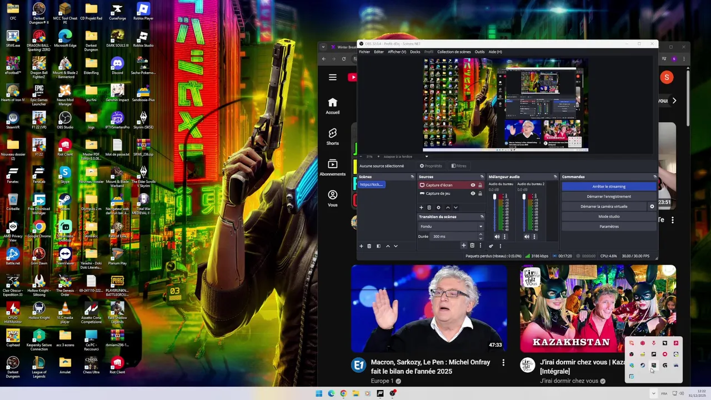711x400 pixels.
Task: Mute Audio du bureau 2 speaker
Action: tap(527, 237)
